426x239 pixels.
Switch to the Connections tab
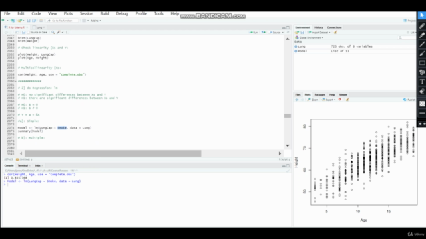point(334,27)
